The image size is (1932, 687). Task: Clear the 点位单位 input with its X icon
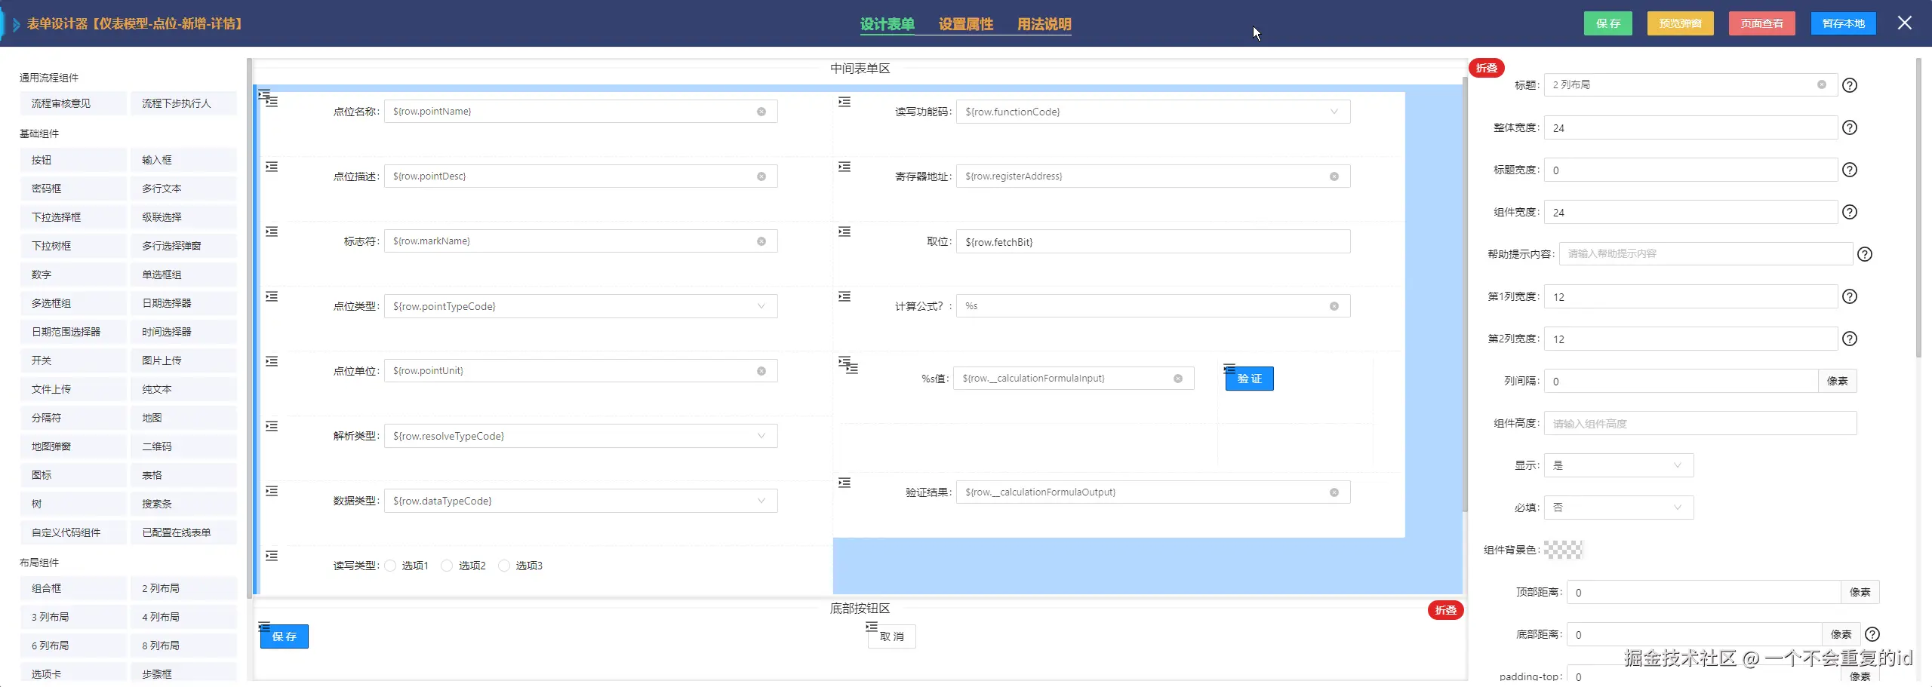tap(761, 371)
